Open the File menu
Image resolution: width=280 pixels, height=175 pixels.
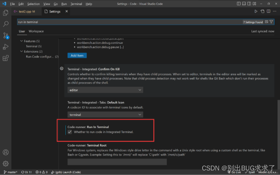pyautogui.click(x=12, y=4)
